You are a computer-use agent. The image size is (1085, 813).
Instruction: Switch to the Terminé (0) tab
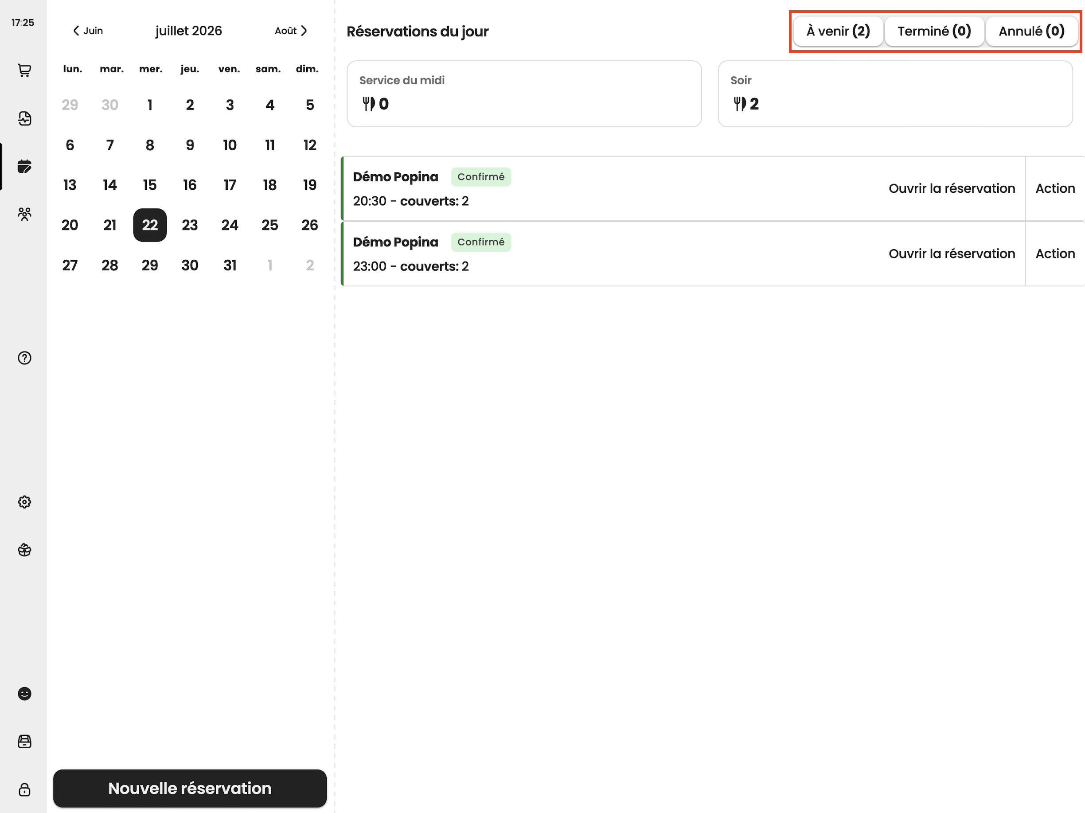tap(934, 31)
